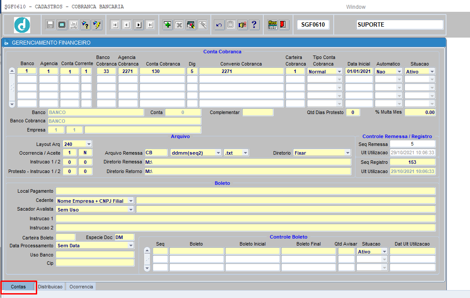Viewport: 470px width, 298px height.
Task: Jump to the last record
Action: 150,25
